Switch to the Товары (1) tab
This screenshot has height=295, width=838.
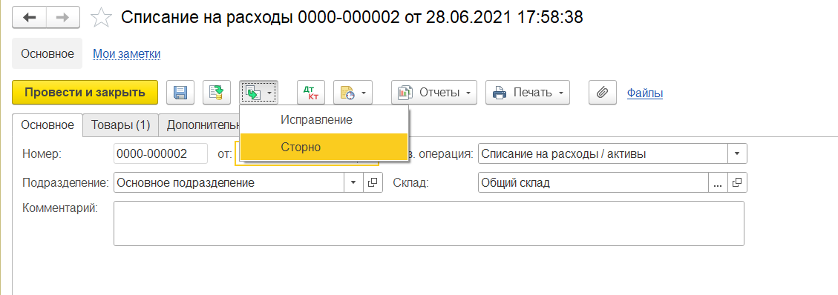120,125
